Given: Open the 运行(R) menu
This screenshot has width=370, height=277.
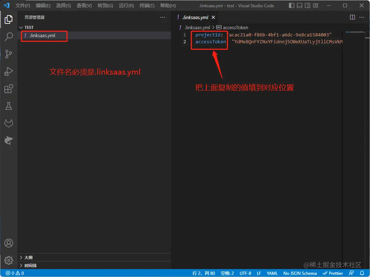Looking at the screenshot, I should (x=126, y=5).
